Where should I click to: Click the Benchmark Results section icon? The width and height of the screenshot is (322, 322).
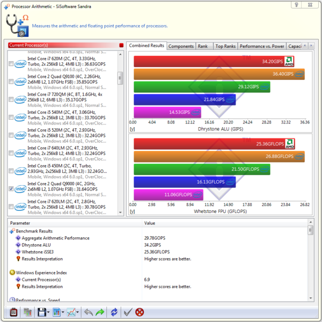[x=12, y=231]
